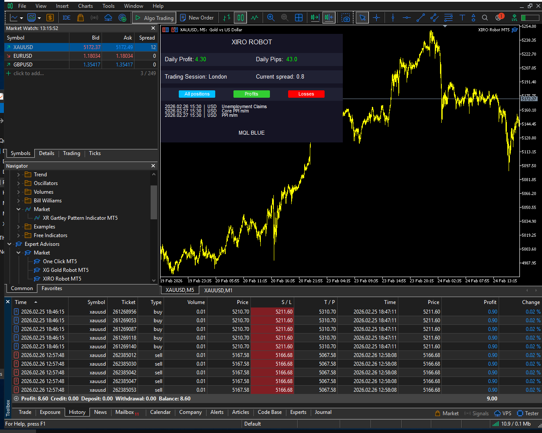This screenshot has height=433, width=542.
Task: Open the chart type dropdown arrow
Action: tap(21, 18)
